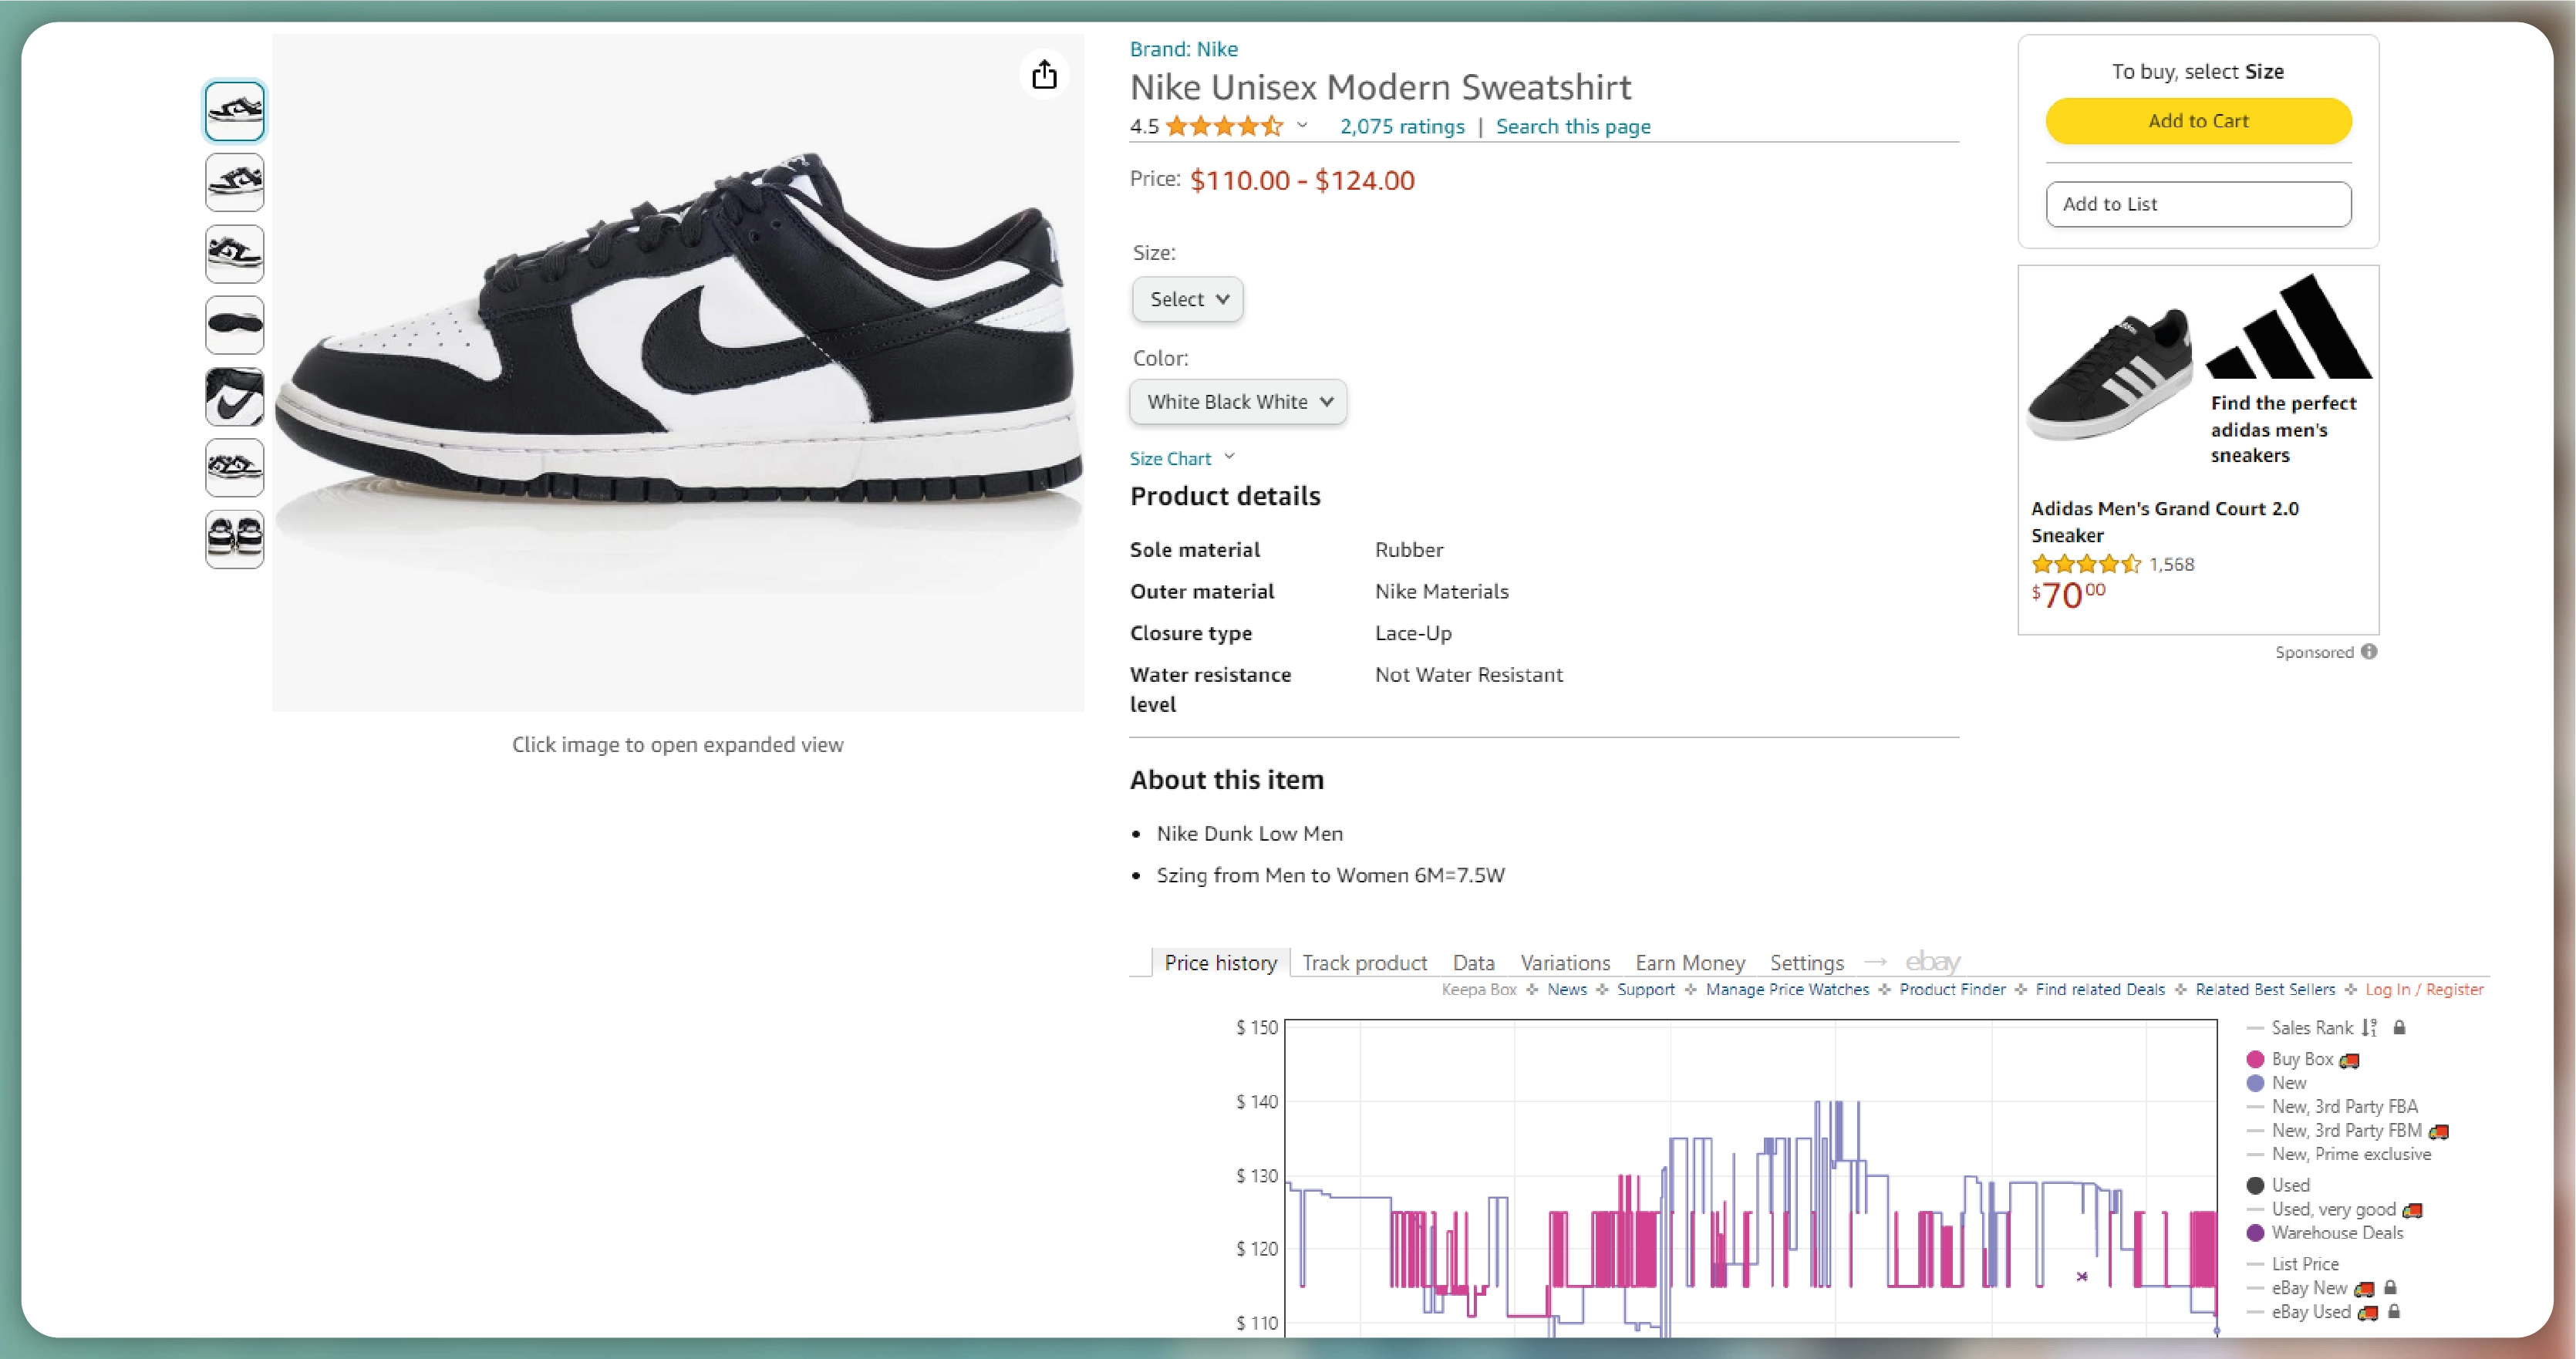
Task: Click the Sponsored info icon
Action: [x=2369, y=651]
